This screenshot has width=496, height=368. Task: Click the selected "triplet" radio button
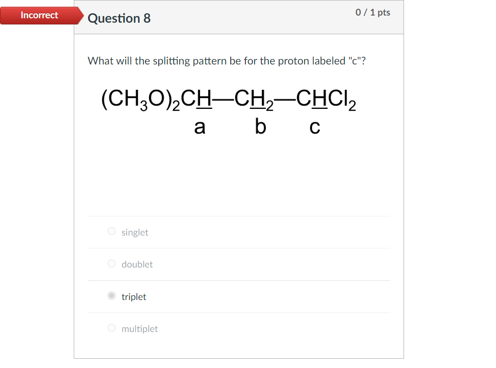pos(111,296)
